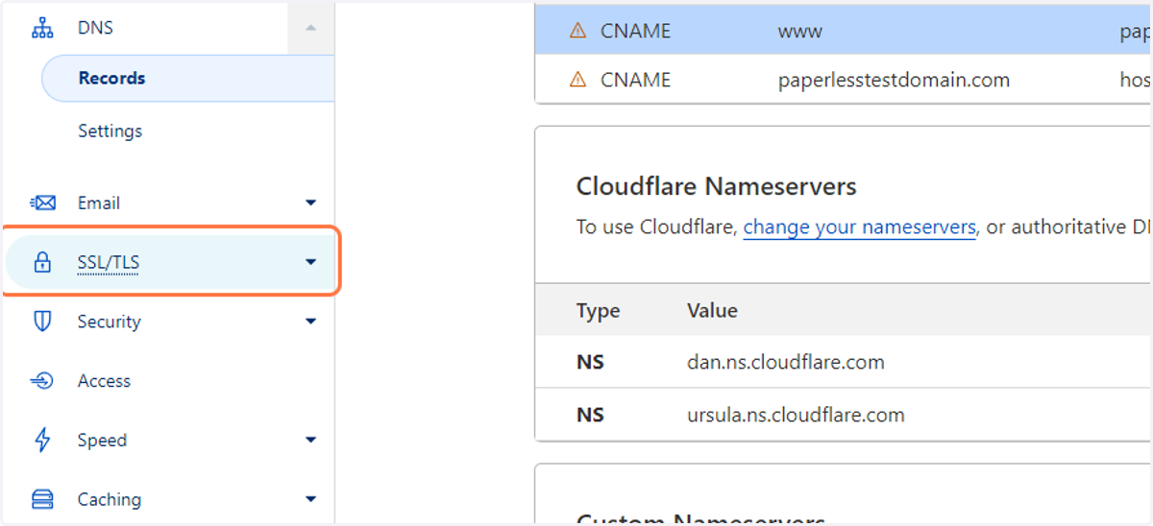1153x526 pixels.
Task: Open the DNS menu item
Action: click(x=95, y=28)
